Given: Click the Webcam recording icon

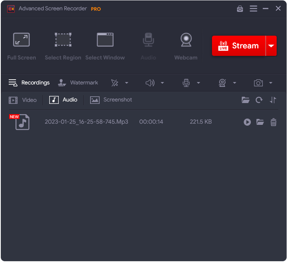Looking at the screenshot, I should tap(186, 40).
